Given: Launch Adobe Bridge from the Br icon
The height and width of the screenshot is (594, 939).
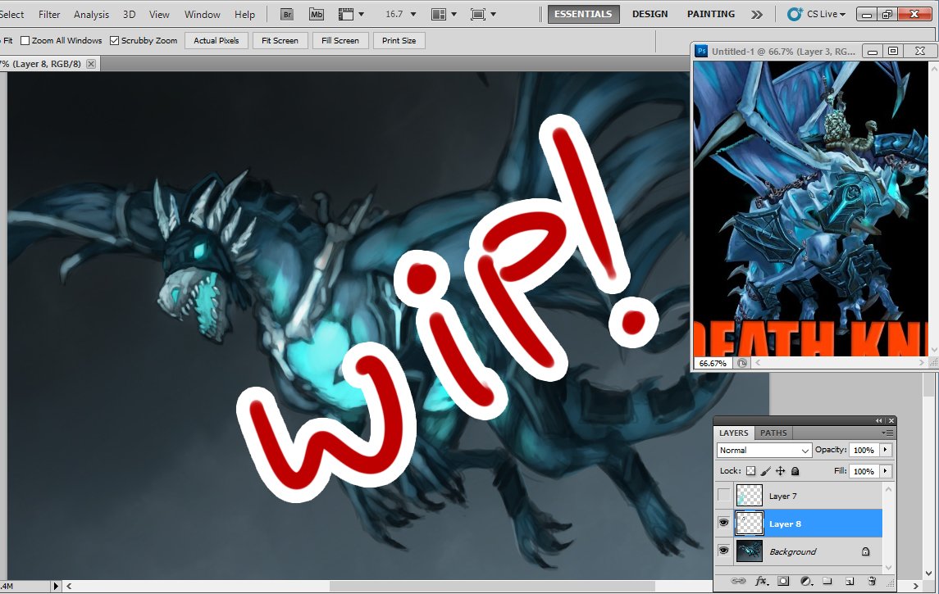Looking at the screenshot, I should tap(287, 15).
